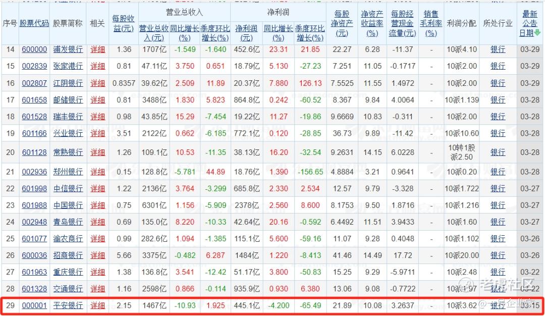
Task: Open stock code 601128 link
Action: 34,152
